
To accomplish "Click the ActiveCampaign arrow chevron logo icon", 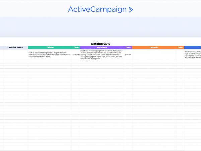I will (131, 9).
